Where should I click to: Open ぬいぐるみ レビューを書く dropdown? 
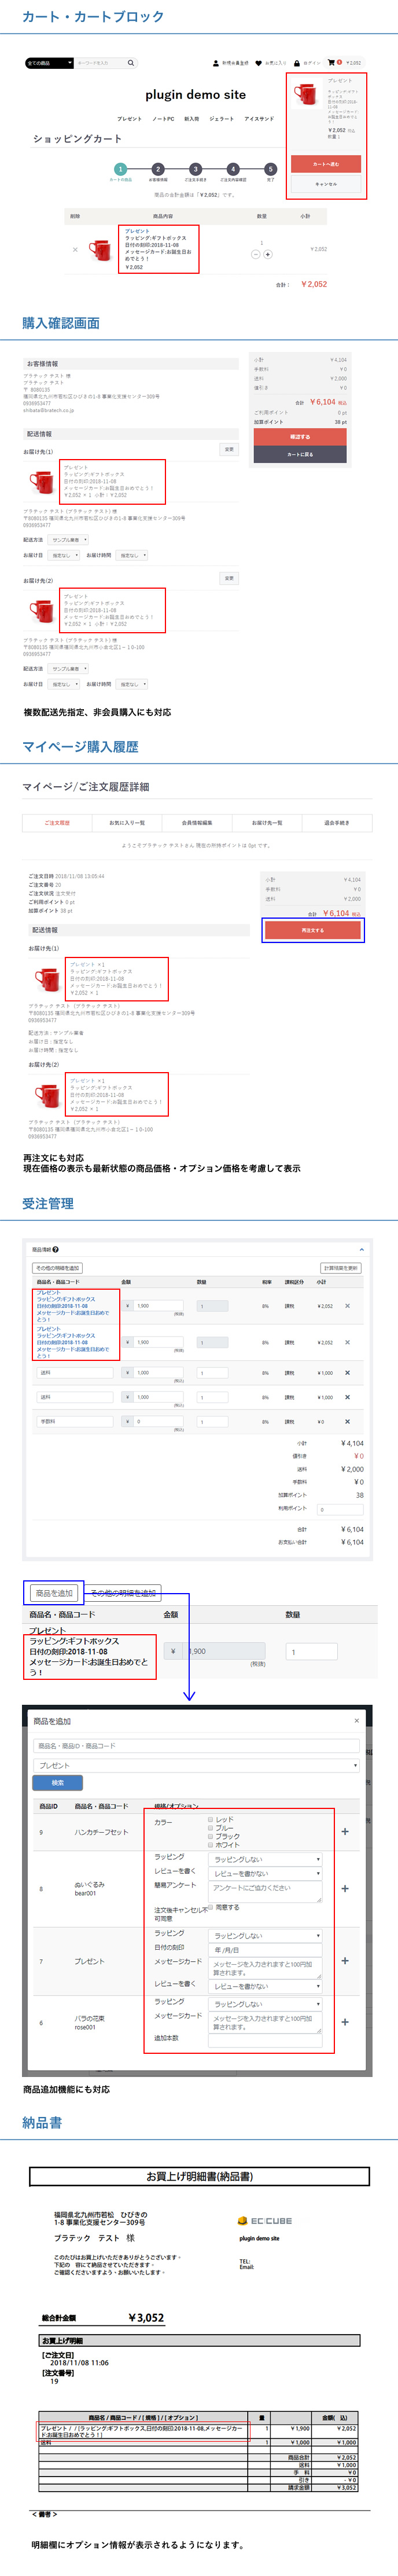coord(265,1873)
